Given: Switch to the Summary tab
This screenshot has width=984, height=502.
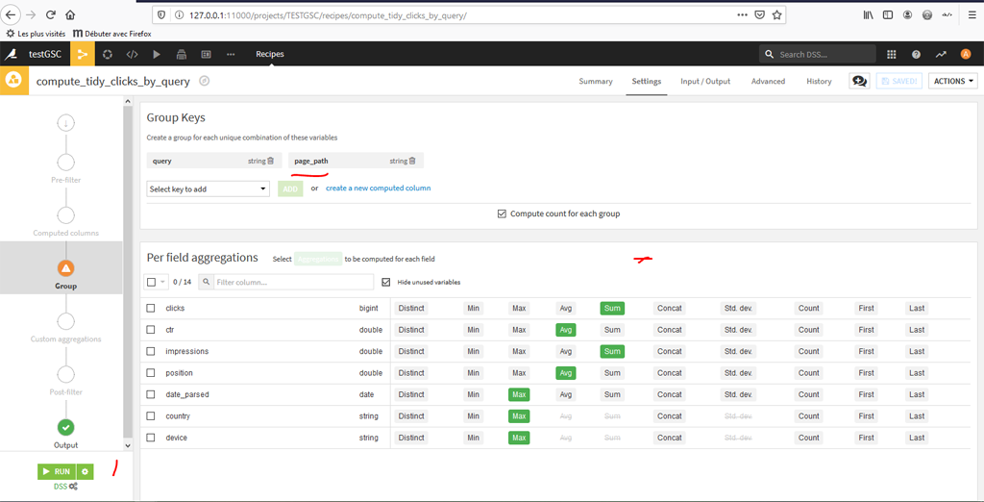Looking at the screenshot, I should pos(596,81).
